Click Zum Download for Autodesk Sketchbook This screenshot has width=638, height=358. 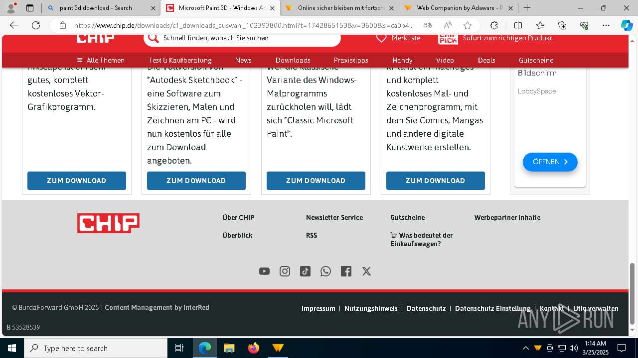tap(196, 180)
